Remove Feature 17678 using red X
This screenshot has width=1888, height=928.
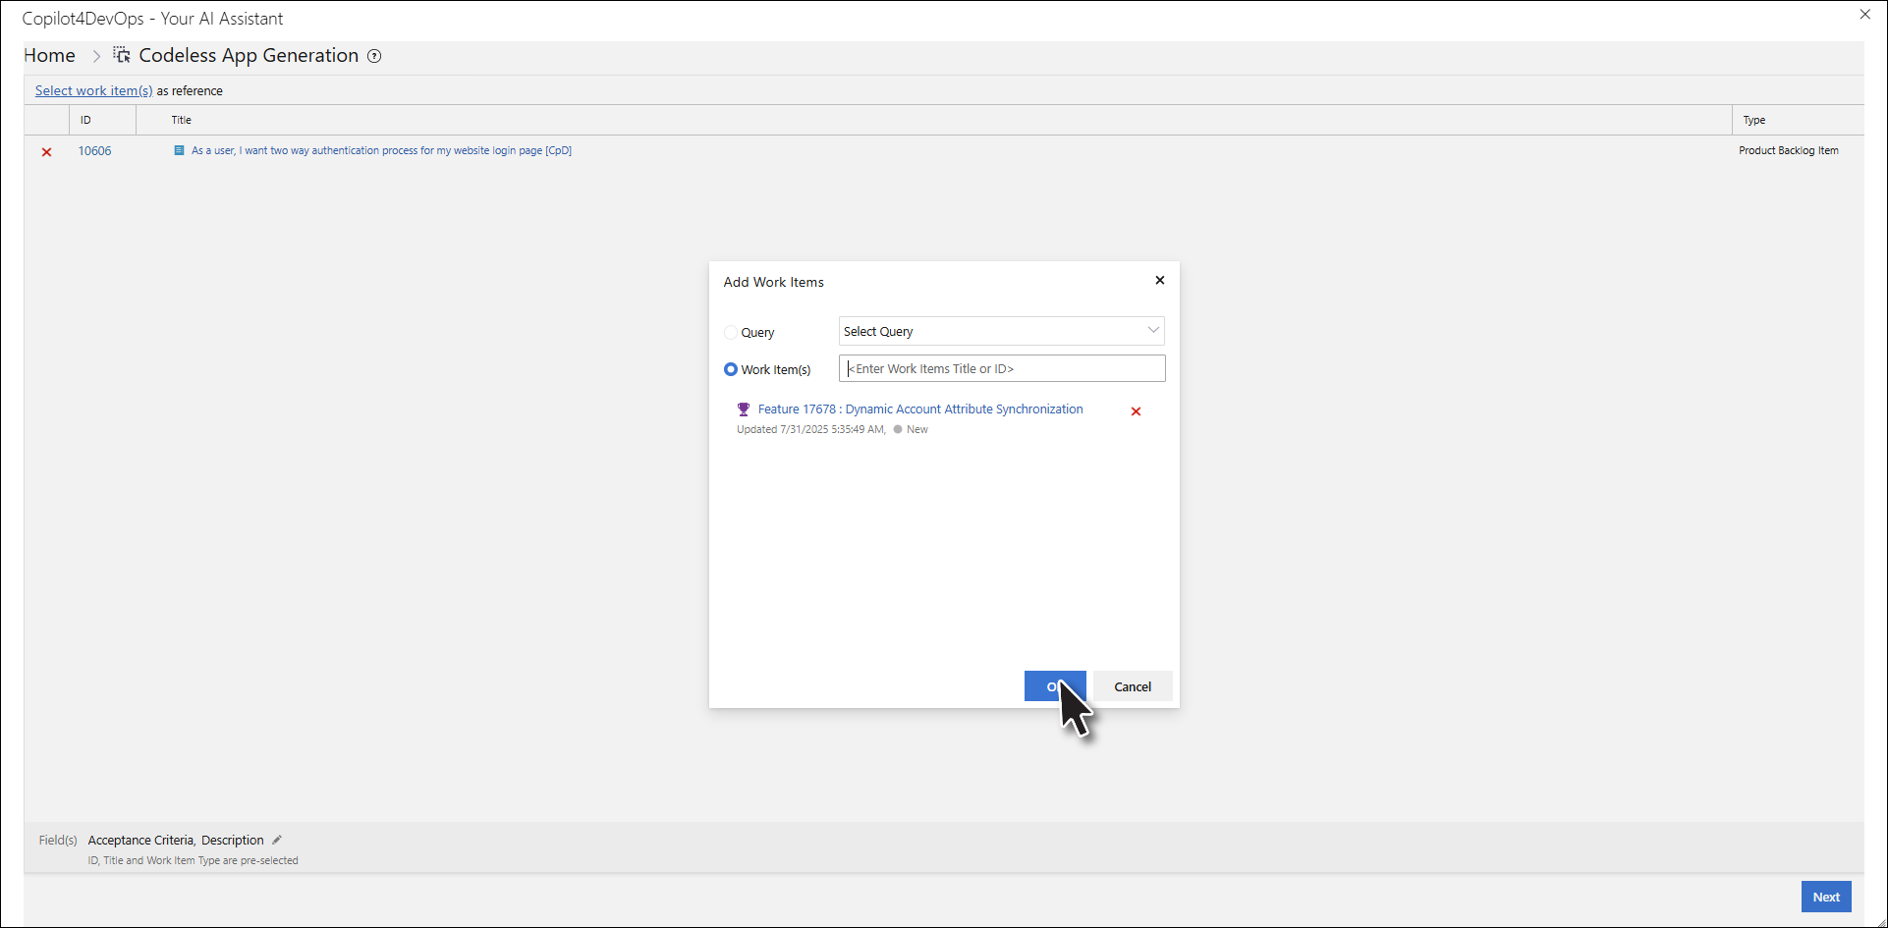[1136, 411]
